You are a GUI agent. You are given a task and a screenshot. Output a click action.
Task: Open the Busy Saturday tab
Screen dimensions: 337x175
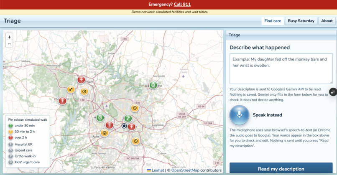click(301, 21)
